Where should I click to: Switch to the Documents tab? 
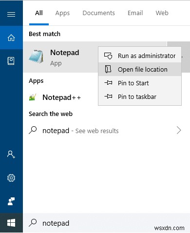99,13
